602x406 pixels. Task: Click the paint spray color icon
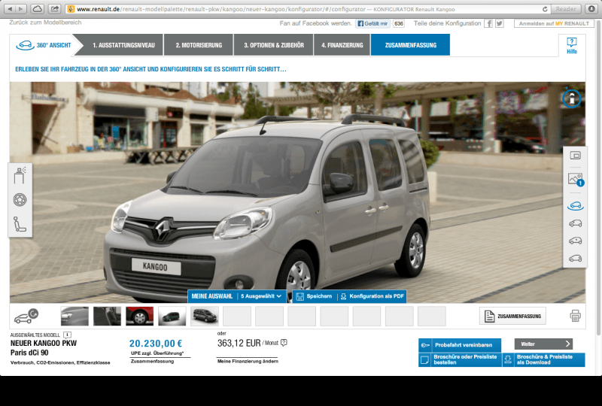click(x=20, y=175)
